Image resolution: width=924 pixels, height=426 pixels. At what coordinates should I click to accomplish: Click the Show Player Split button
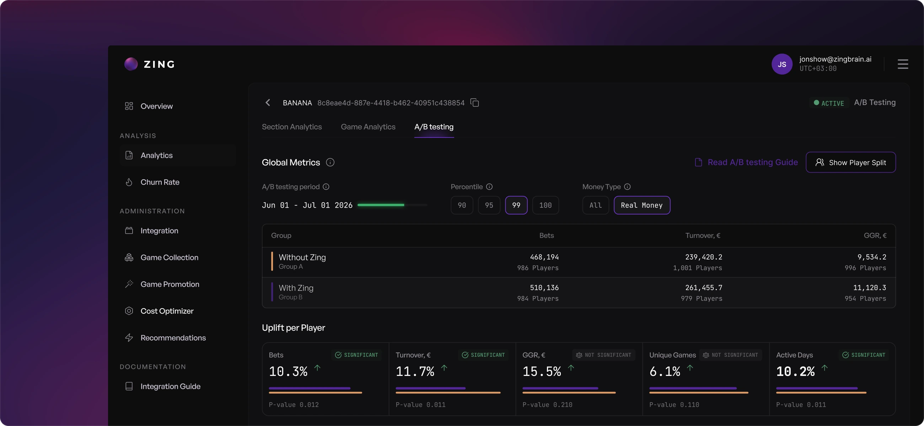click(850, 162)
